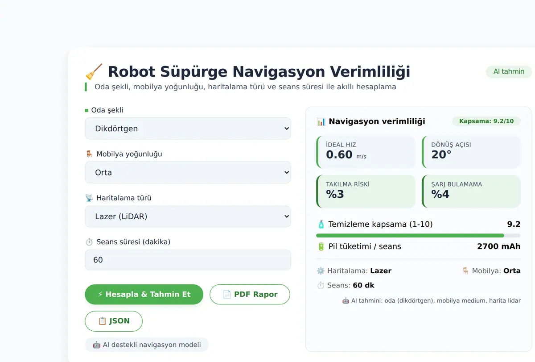Click the Temizleme kapsama progress bar
The width and height of the screenshot is (535, 362).
(418, 235)
